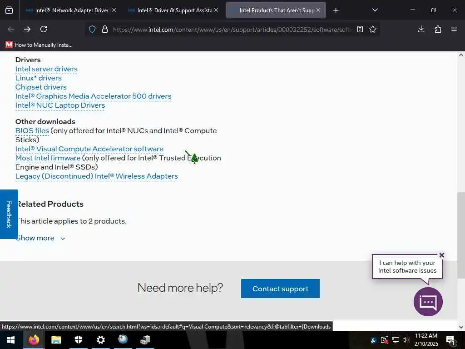Open the volume speaker tray icon
465x349 pixels.
[406, 340]
